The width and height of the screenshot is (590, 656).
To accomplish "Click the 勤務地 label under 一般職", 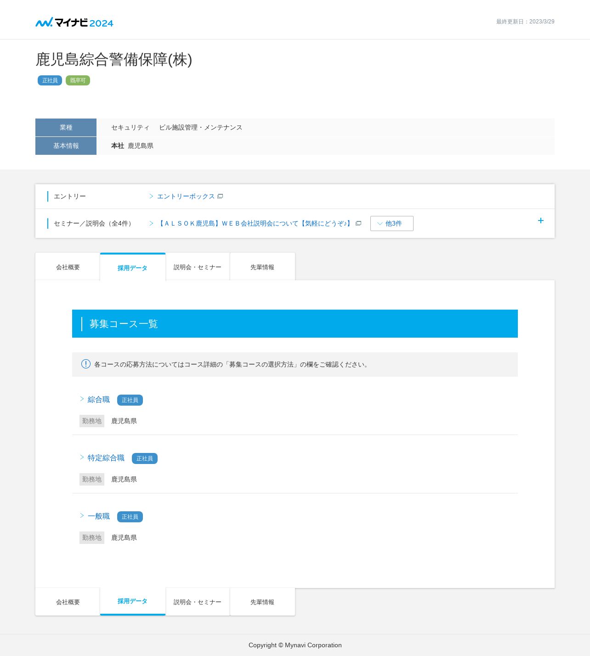I will [x=92, y=537].
